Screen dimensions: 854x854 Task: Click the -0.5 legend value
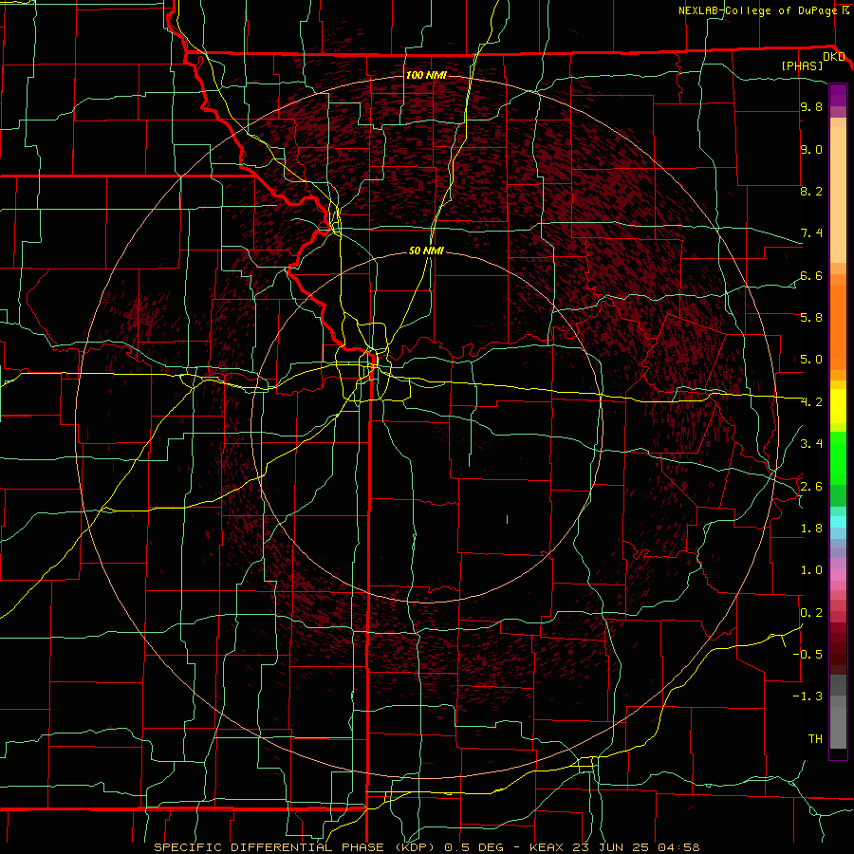(808, 655)
